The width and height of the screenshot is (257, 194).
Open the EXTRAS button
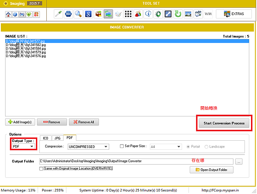point(234,14)
